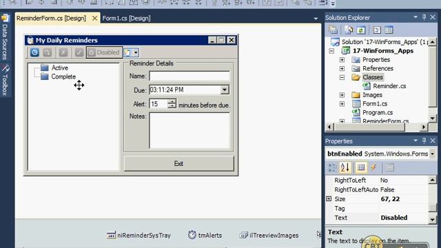
Task: Click the Properties view icon in Properties window
Action: pos(361,167)
